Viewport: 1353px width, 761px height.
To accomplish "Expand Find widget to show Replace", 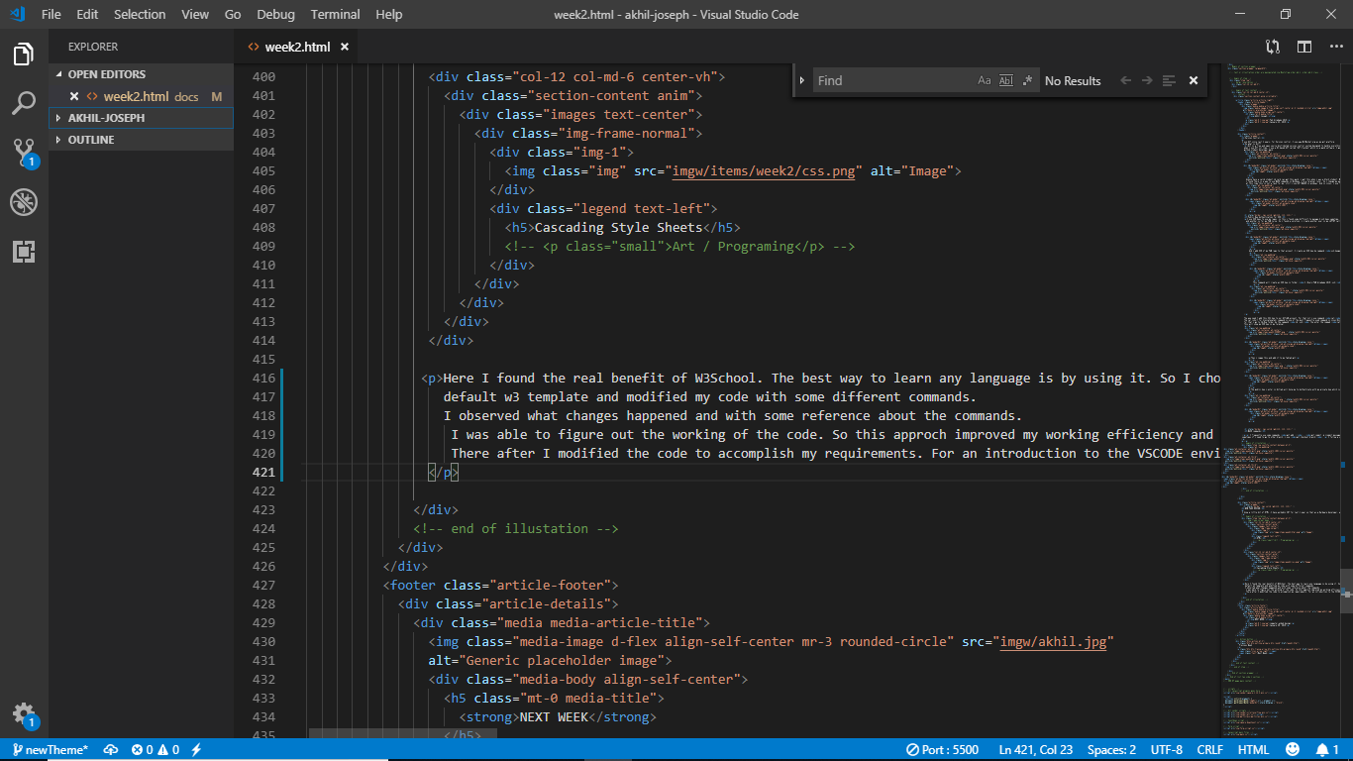I will [802, 80].
